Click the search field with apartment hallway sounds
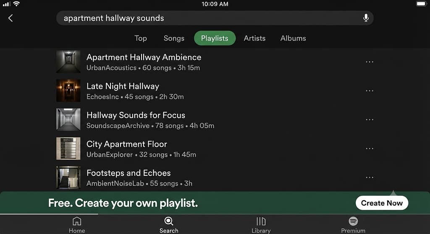The width and height of the screenshot is (430, 234). click(x=215, y=18)
